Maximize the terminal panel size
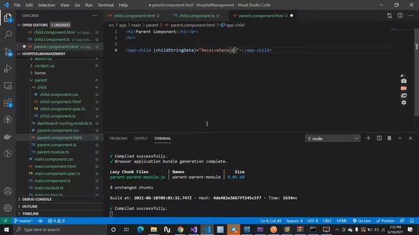This screenshot has height=235, width=419. [400, 138]
